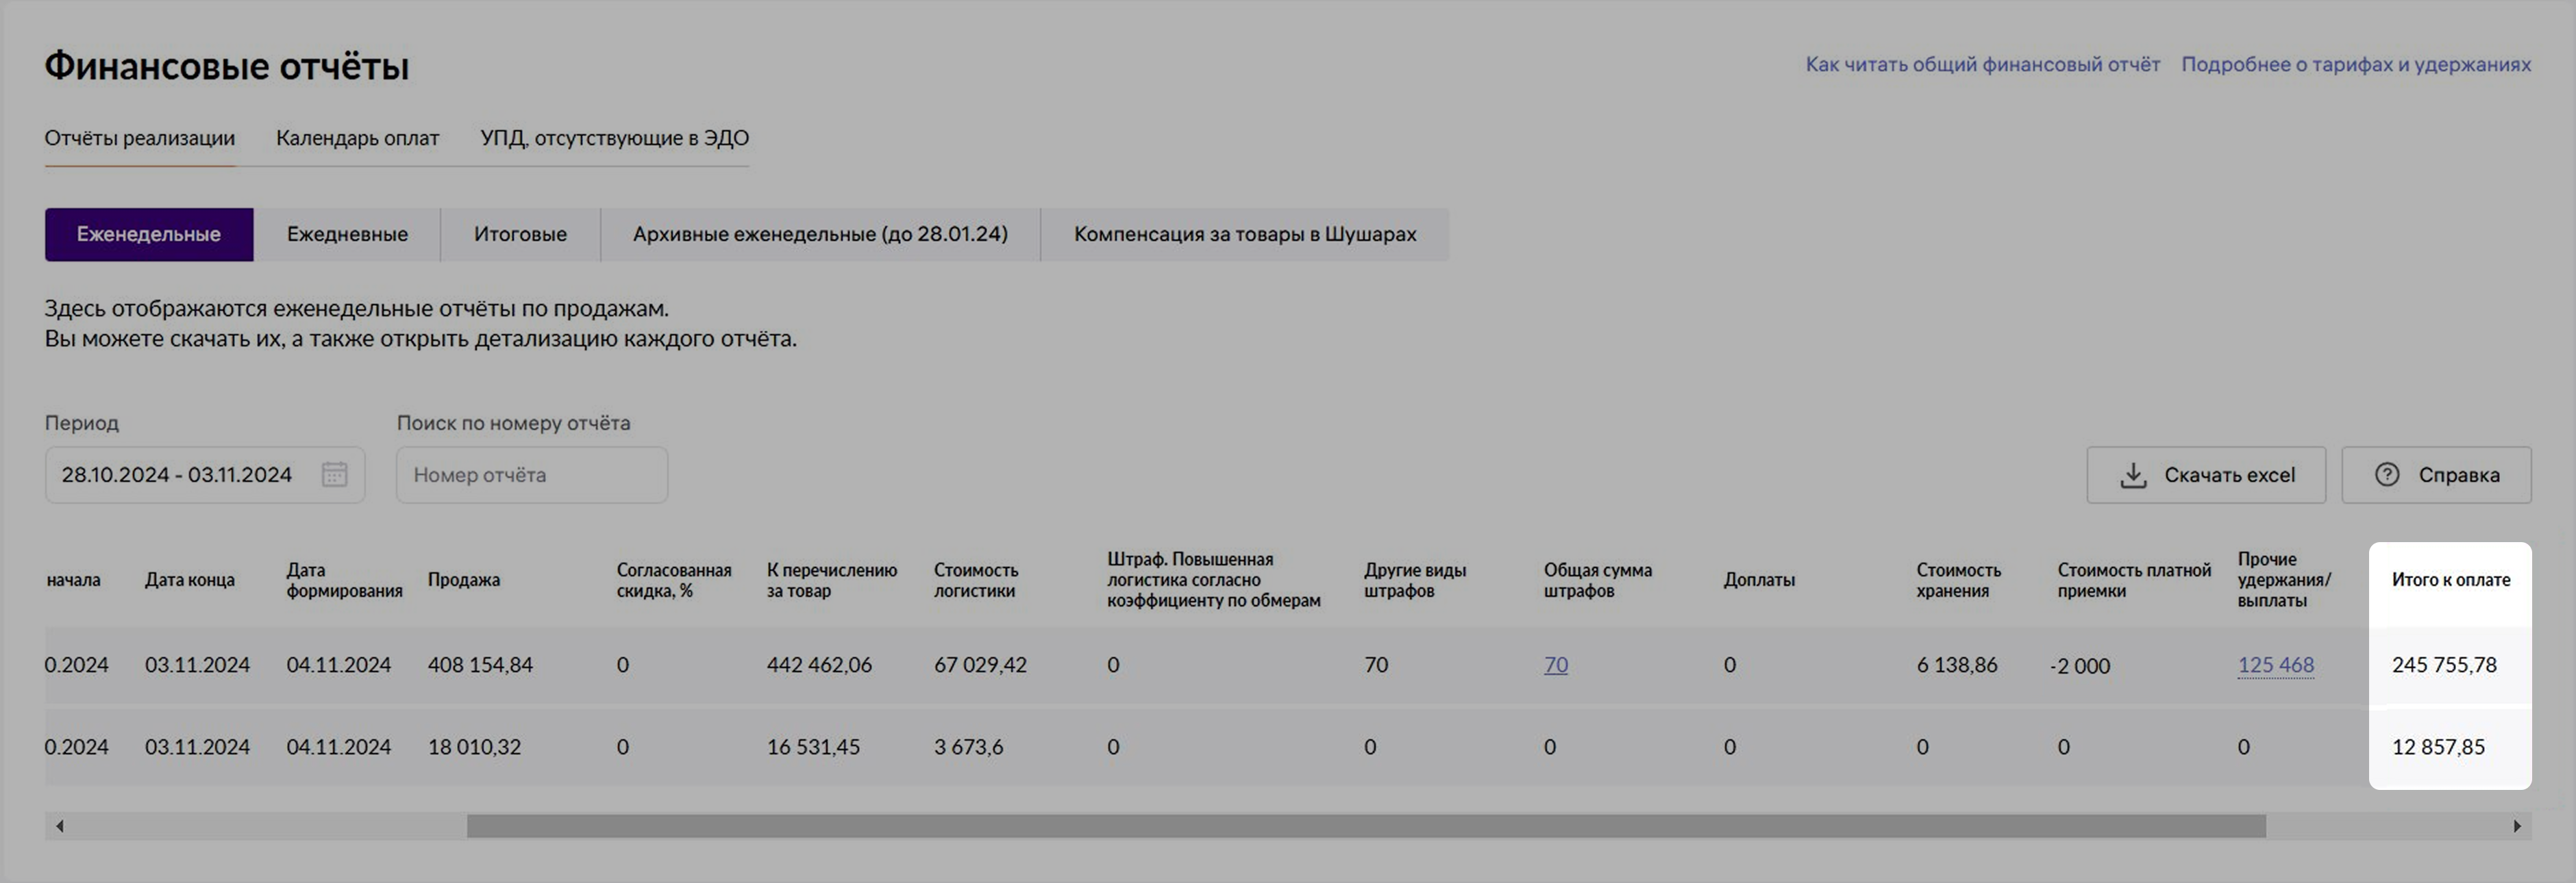This screenshot has width=2576, height=883.
Task: Click the Другие виды штрафов column header
Action: click(x=1415, y=580)
